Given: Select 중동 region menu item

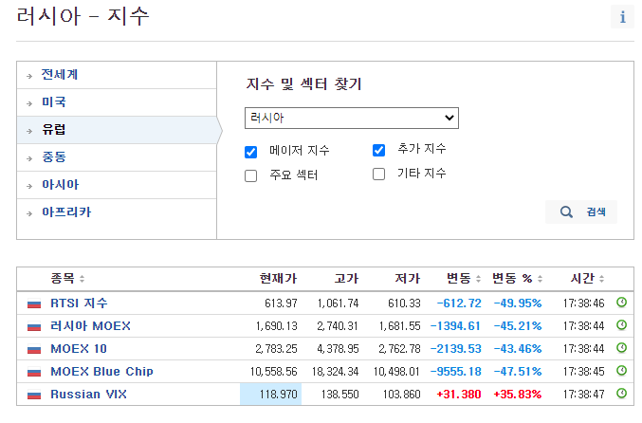Looking at the screenshot, I should click(117, 157).
